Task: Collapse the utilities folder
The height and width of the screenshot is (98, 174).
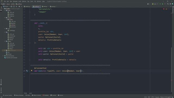Action: pyautogui.click(x=5, y=41)
